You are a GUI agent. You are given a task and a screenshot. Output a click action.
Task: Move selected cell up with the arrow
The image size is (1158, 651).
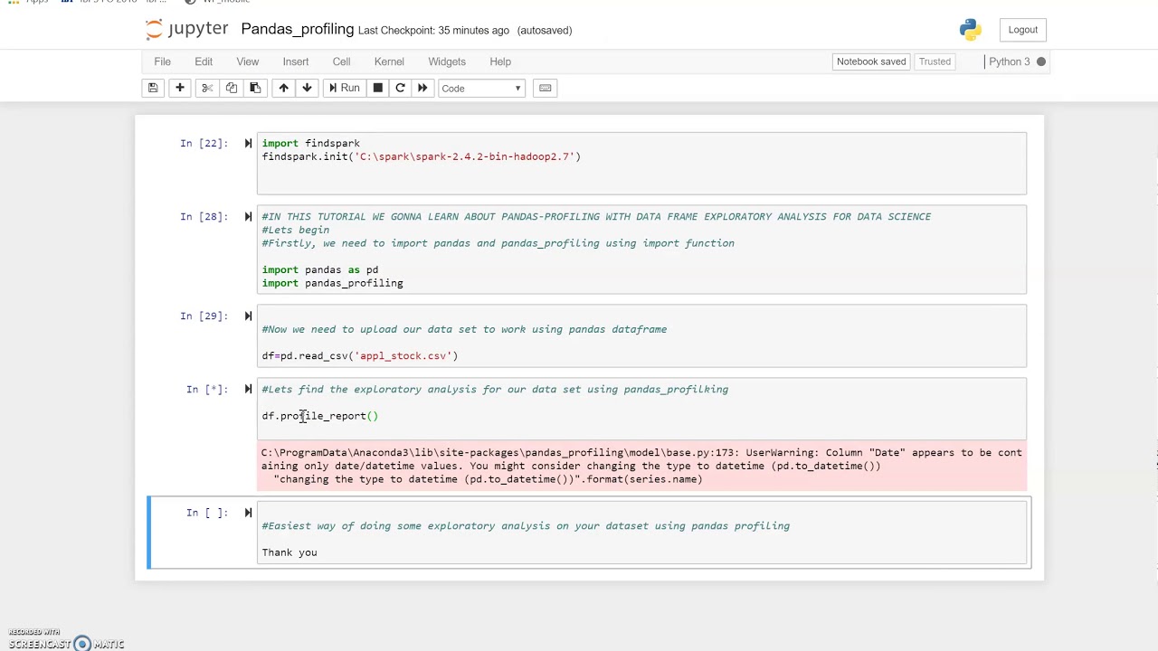tap(283, 88)
